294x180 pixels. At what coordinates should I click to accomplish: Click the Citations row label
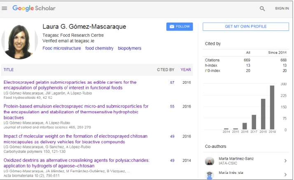212,60
